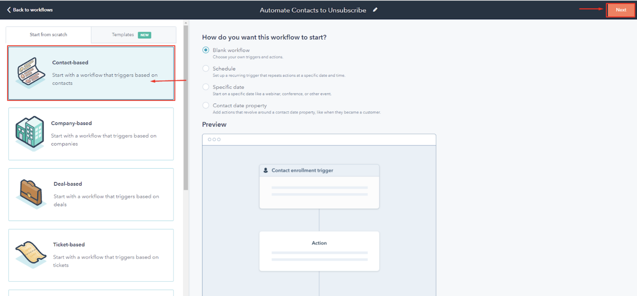Click the description 'Set up a recurring trigger that repeats actions'
The image size is (637, 296).
coord(279,75)
